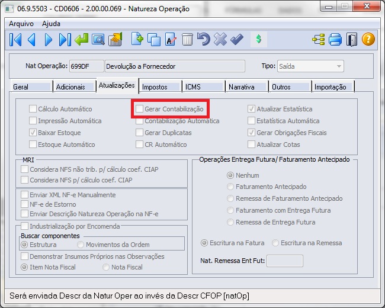Viewport: 385px width, 308px height.
Task: Check Industrialização por Encomenda checkbox
Action: pyautogui.click(x=24, y=226)
